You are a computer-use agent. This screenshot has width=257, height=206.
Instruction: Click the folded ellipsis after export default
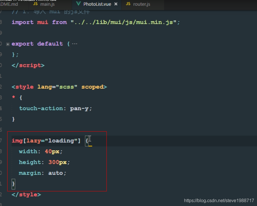point(75,44)
